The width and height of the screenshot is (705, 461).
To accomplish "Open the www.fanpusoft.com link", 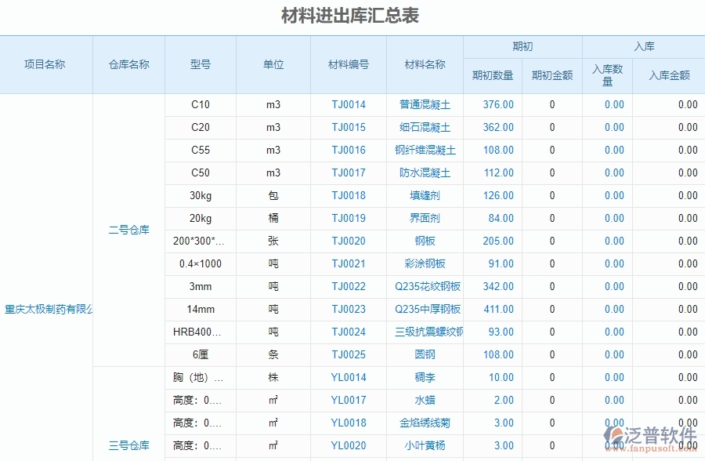I will coord(651,449).
